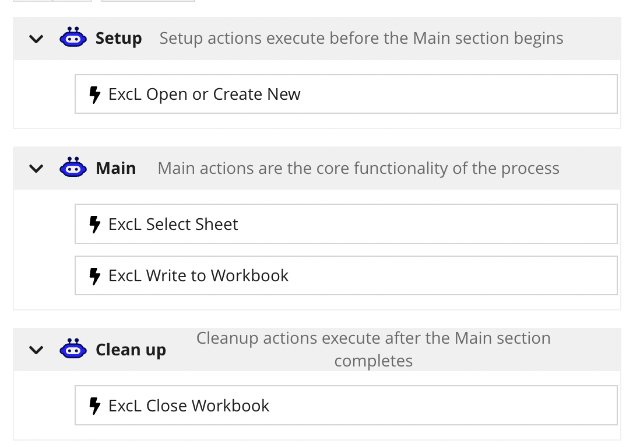Click the robot icon beside Main
Screen dimensions: 640x447
coord(73,168)
